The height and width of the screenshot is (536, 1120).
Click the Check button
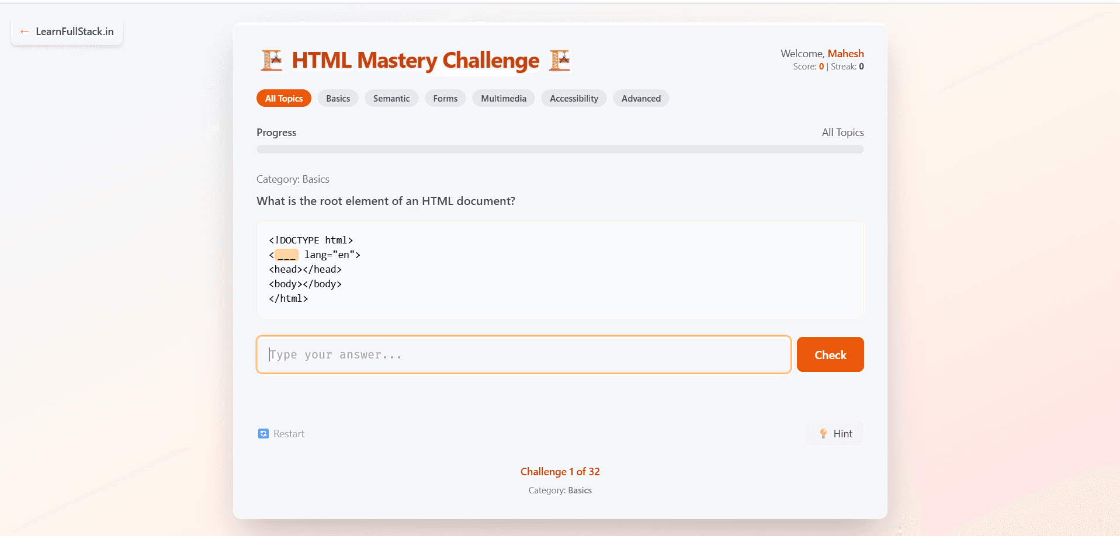point(830,354)
